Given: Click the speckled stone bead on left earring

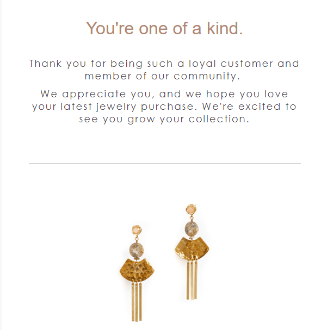Looking at the screenshot, I should click(136, 251).
